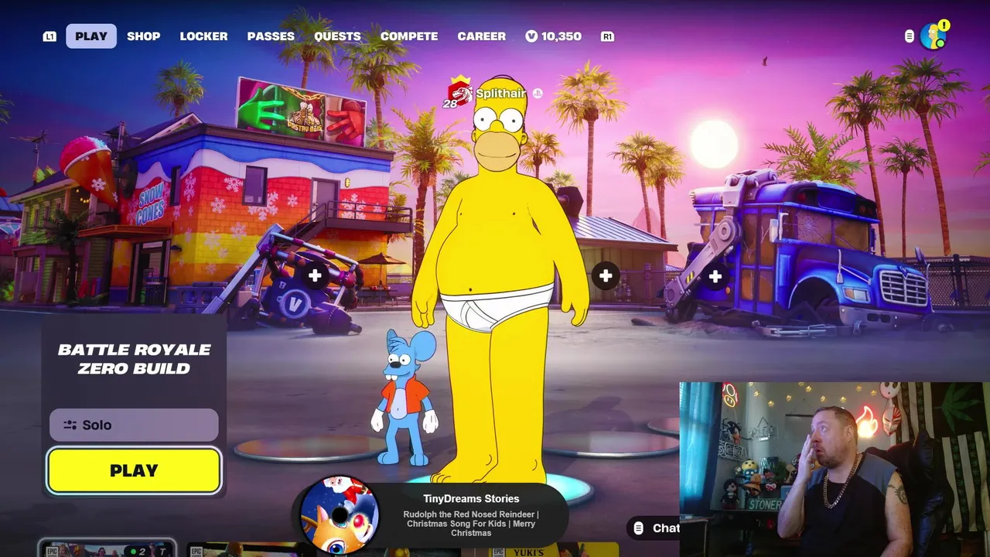Open the V-Bucks balance showing 10,350
Image resolution: width=990 pixels, height=557 pixels.
pyautogui.click(x=553, y=36)
